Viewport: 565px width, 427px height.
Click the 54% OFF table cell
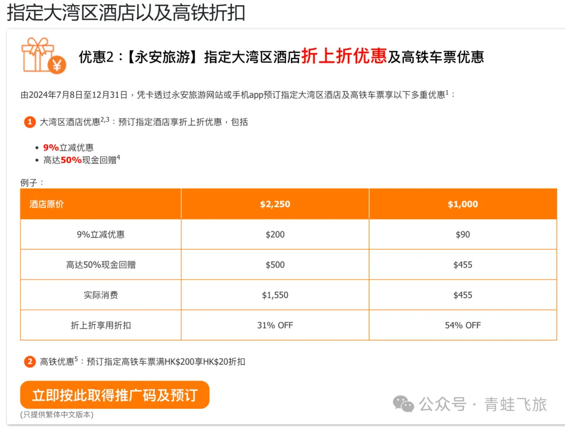point(462,325)
